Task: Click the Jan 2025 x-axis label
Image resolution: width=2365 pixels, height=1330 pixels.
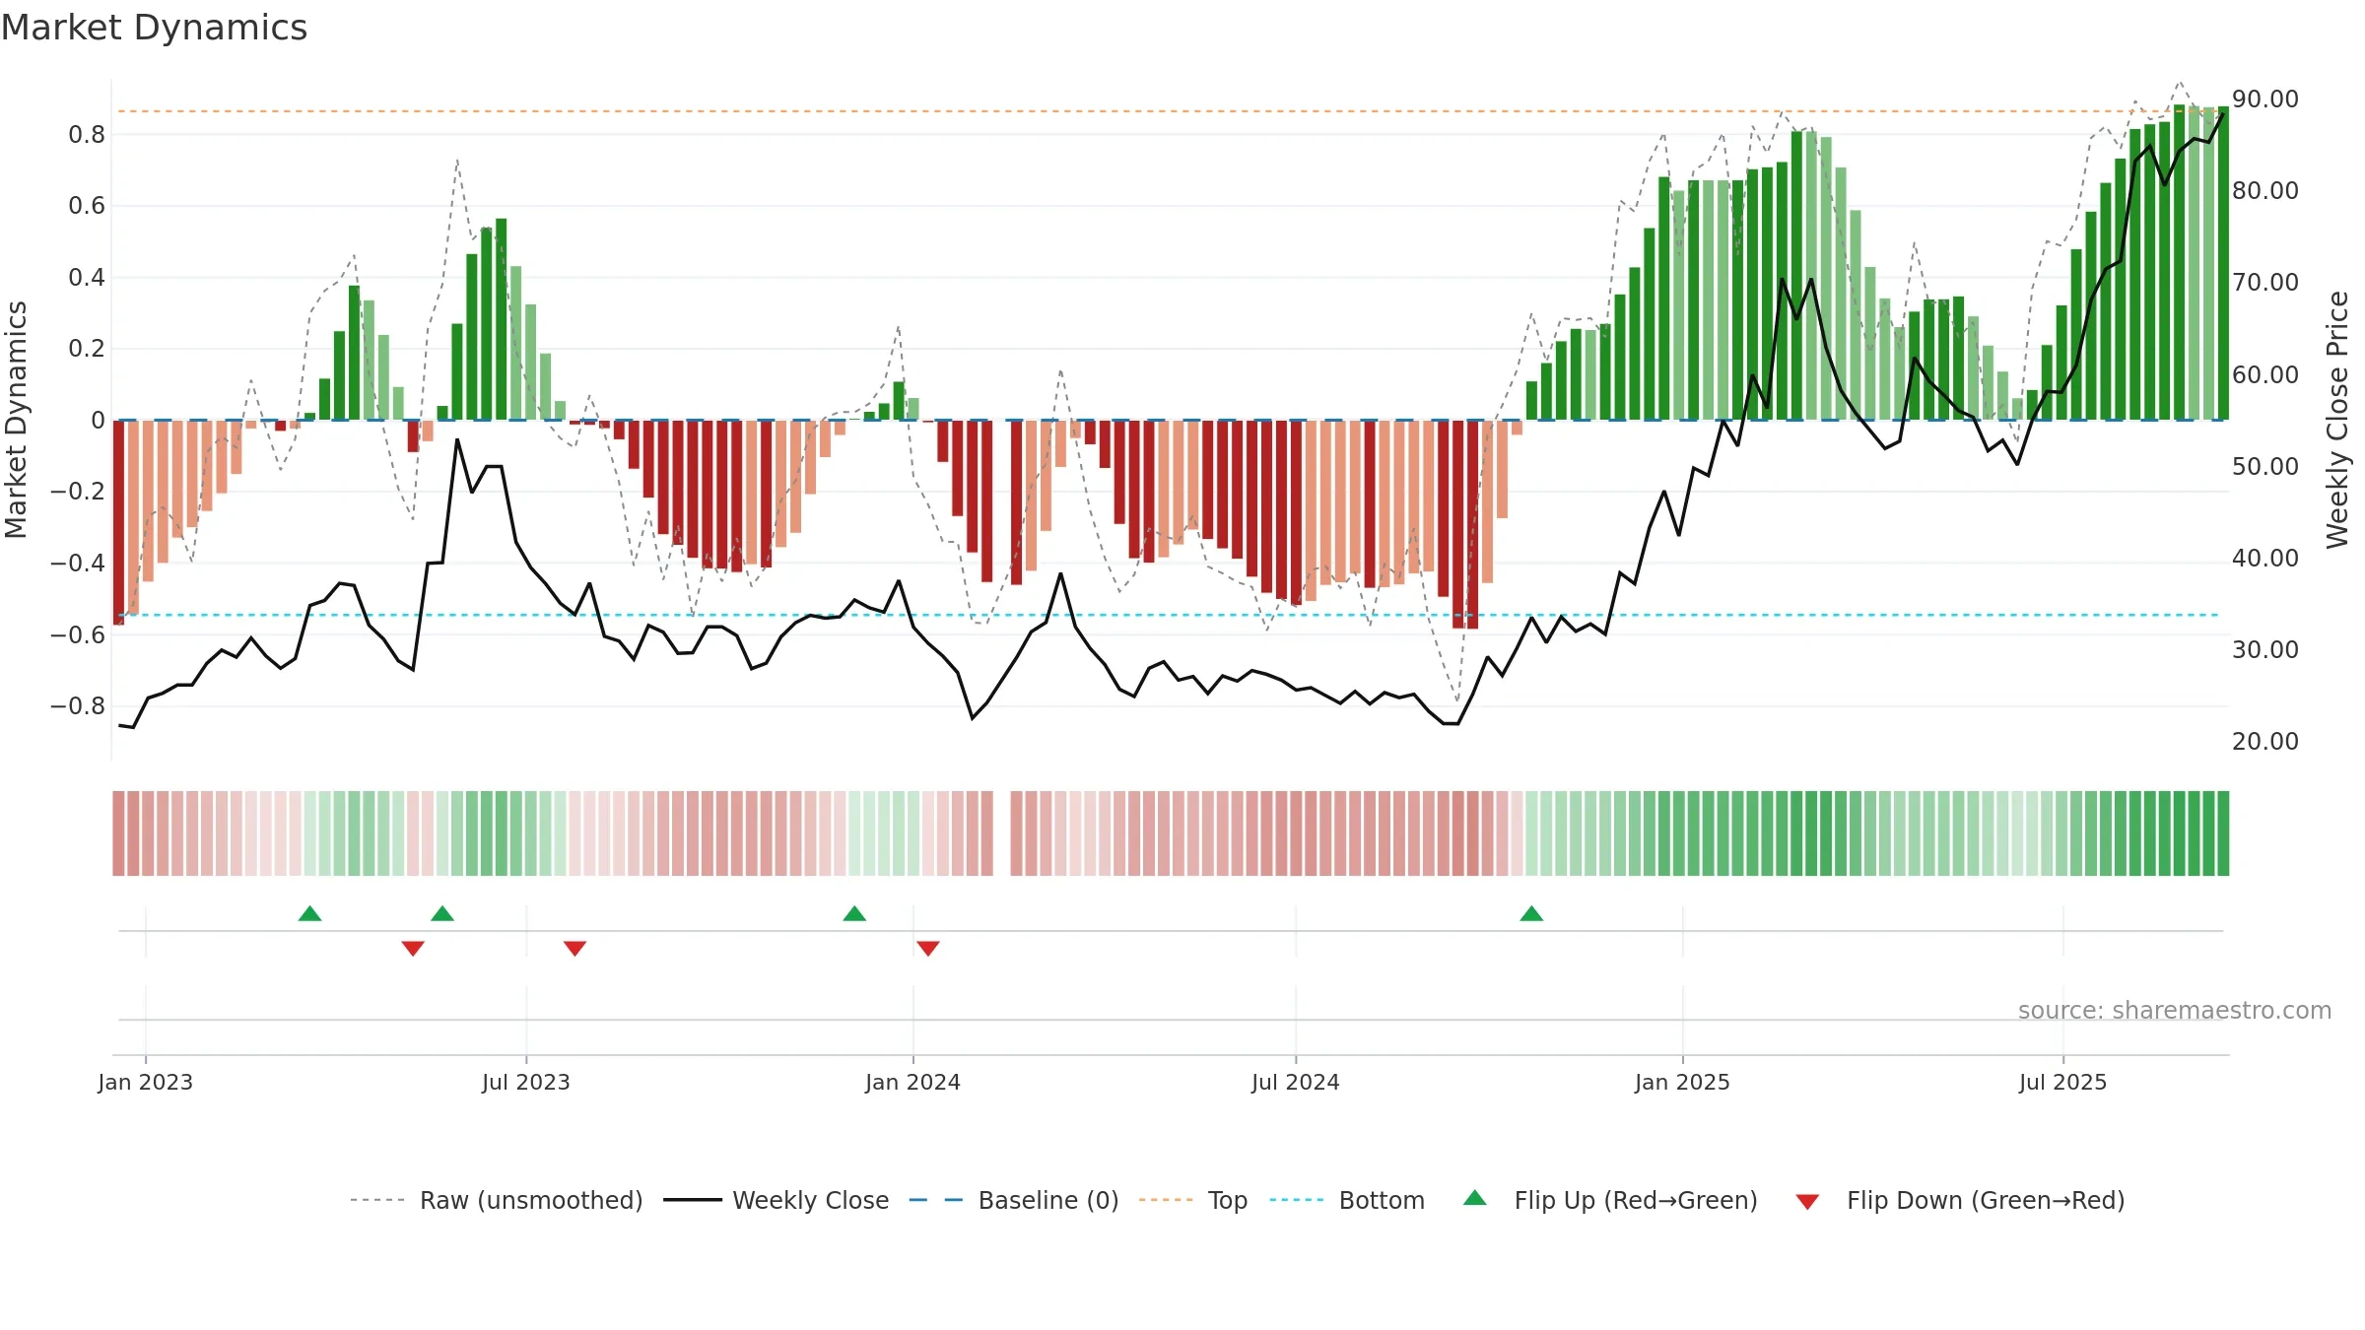Action: [1682, 1082]
